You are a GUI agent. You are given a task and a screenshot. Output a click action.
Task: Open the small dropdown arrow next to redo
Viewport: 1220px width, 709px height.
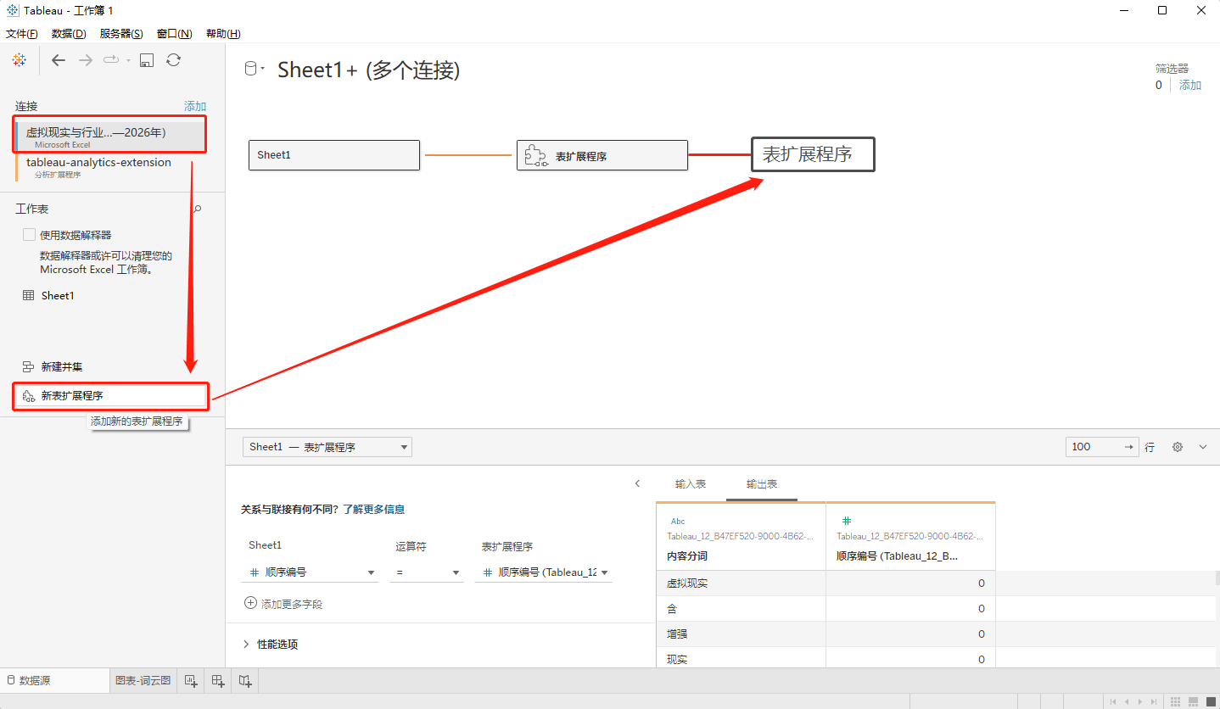128,60
